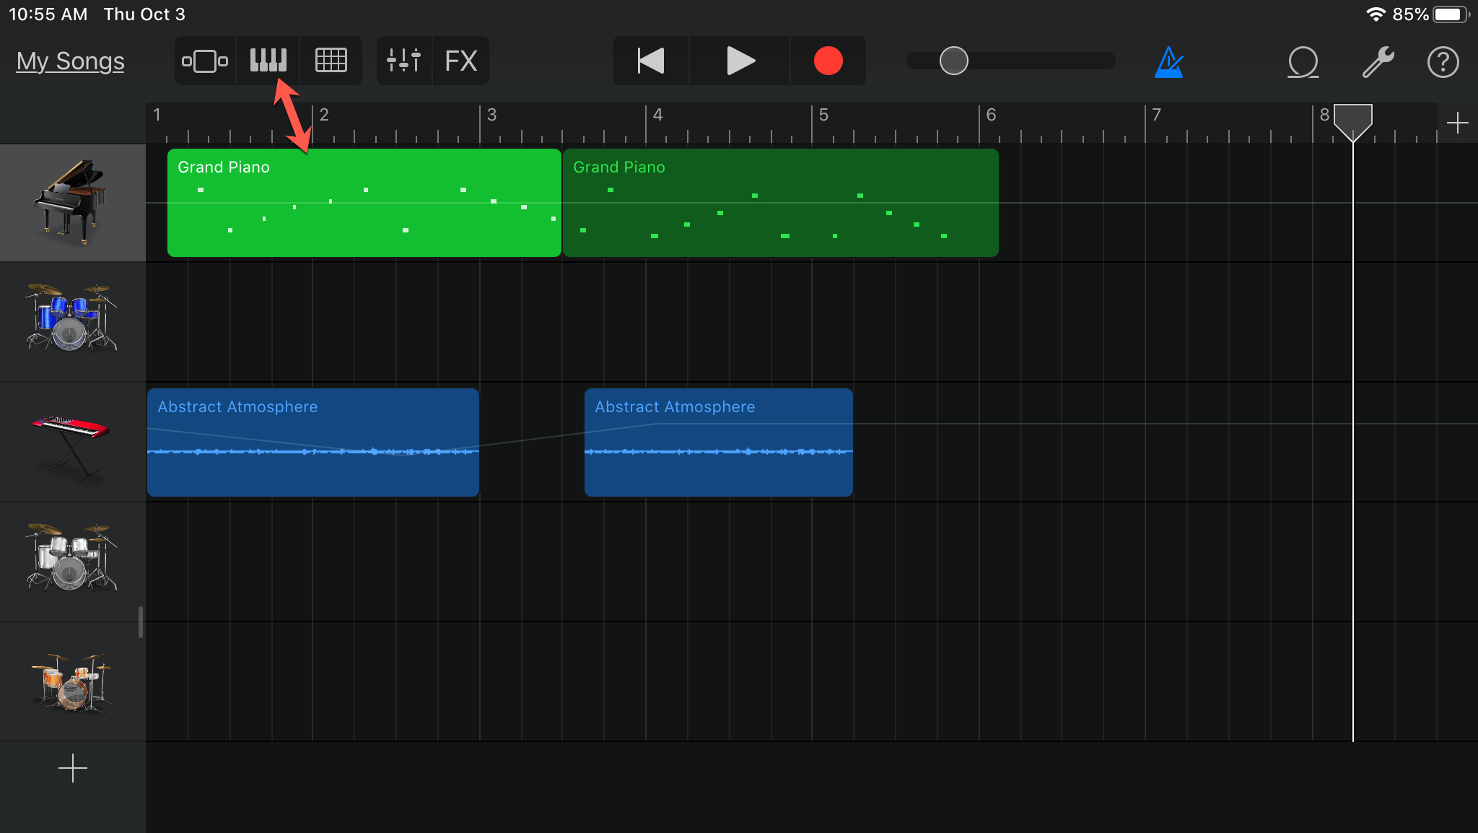The image size is (1478, 833).
Task: Select the first Abstract Atmosphere region
Action: pos(312,442)
